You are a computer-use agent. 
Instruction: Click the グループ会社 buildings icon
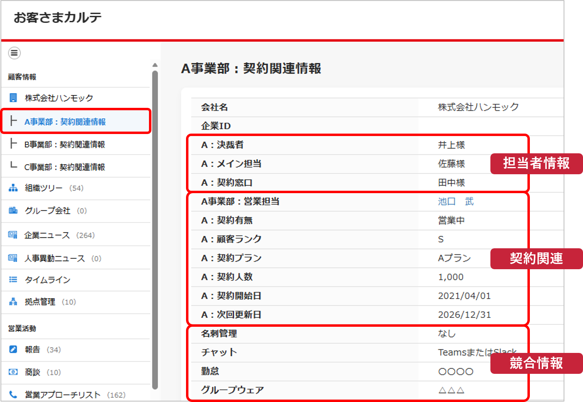[x=13, y=210]
